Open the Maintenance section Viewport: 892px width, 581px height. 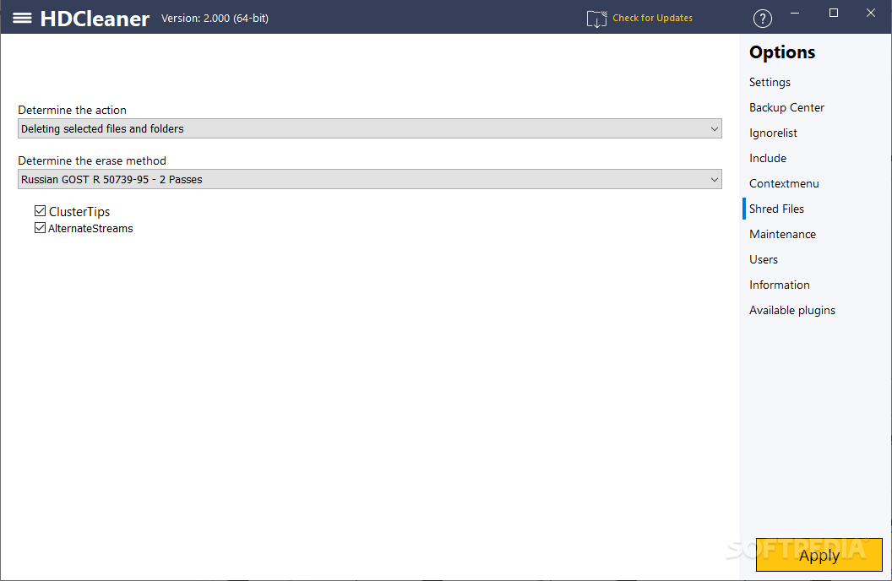pos(782,234)
